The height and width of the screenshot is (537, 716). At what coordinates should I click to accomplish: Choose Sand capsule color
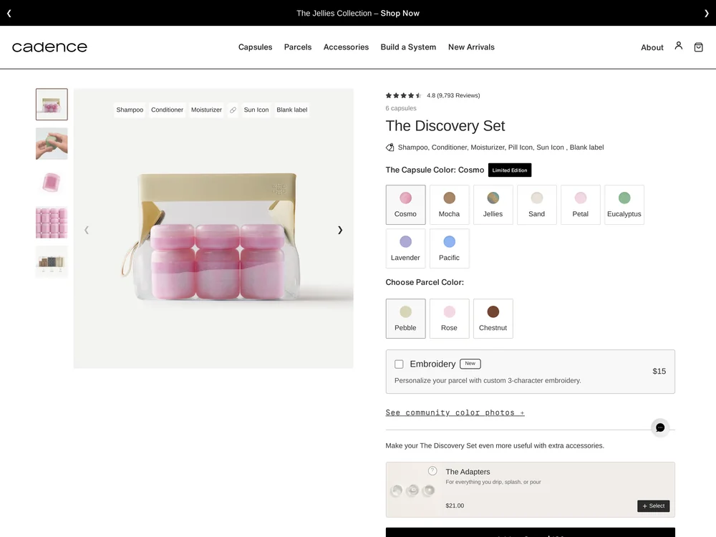(536, 205)
